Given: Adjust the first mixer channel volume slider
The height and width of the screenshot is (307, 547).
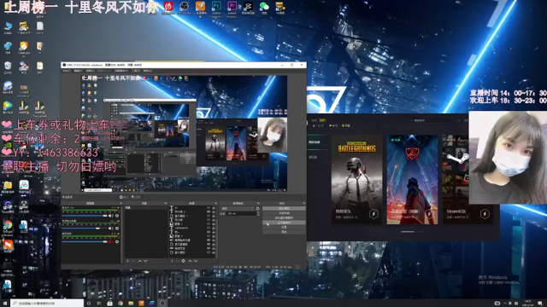Looking at the screenshot, I should (85, 216).
